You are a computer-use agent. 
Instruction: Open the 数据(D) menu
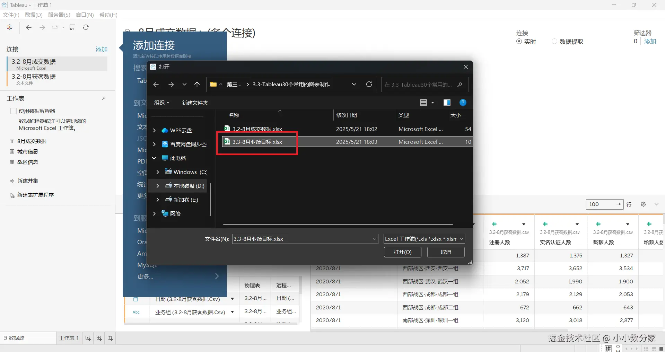(x=34, y=15)
